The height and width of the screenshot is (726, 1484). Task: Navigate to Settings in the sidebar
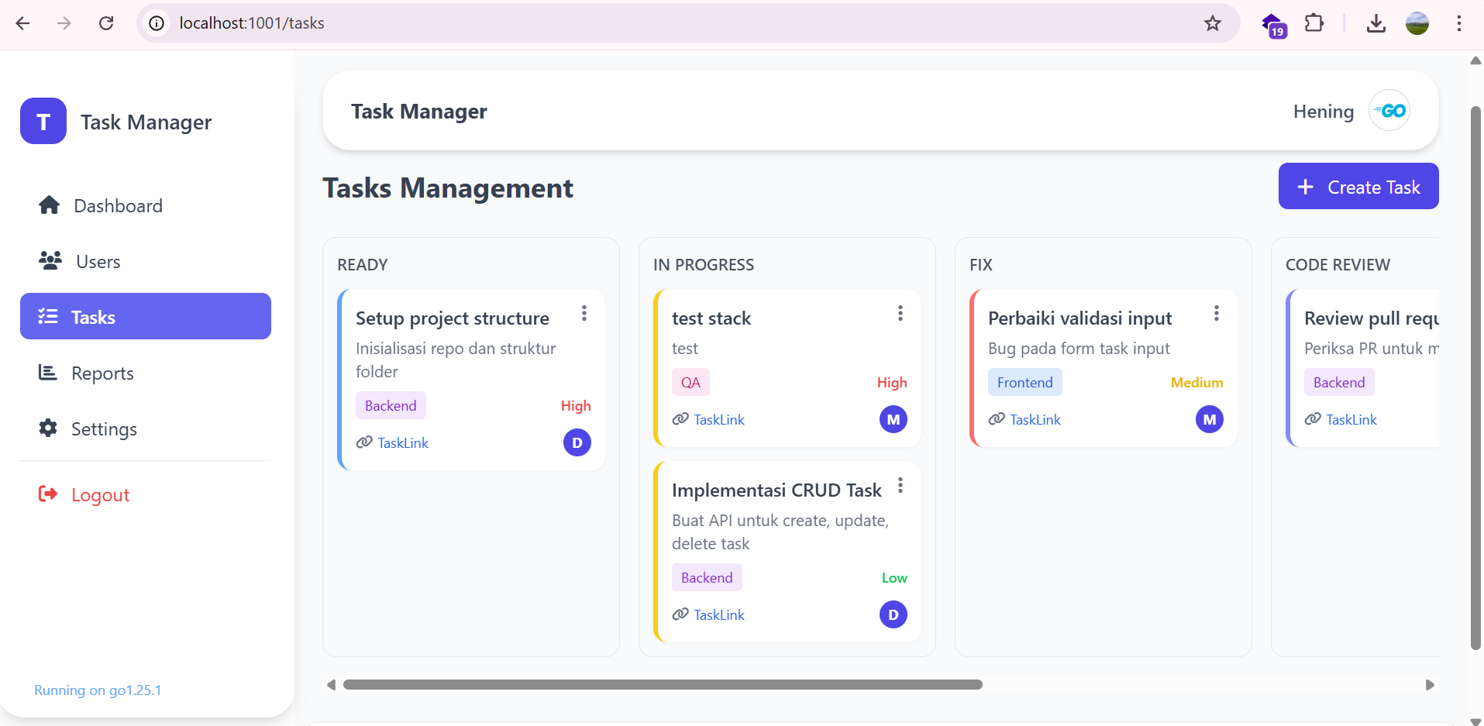tap(104, 429)
